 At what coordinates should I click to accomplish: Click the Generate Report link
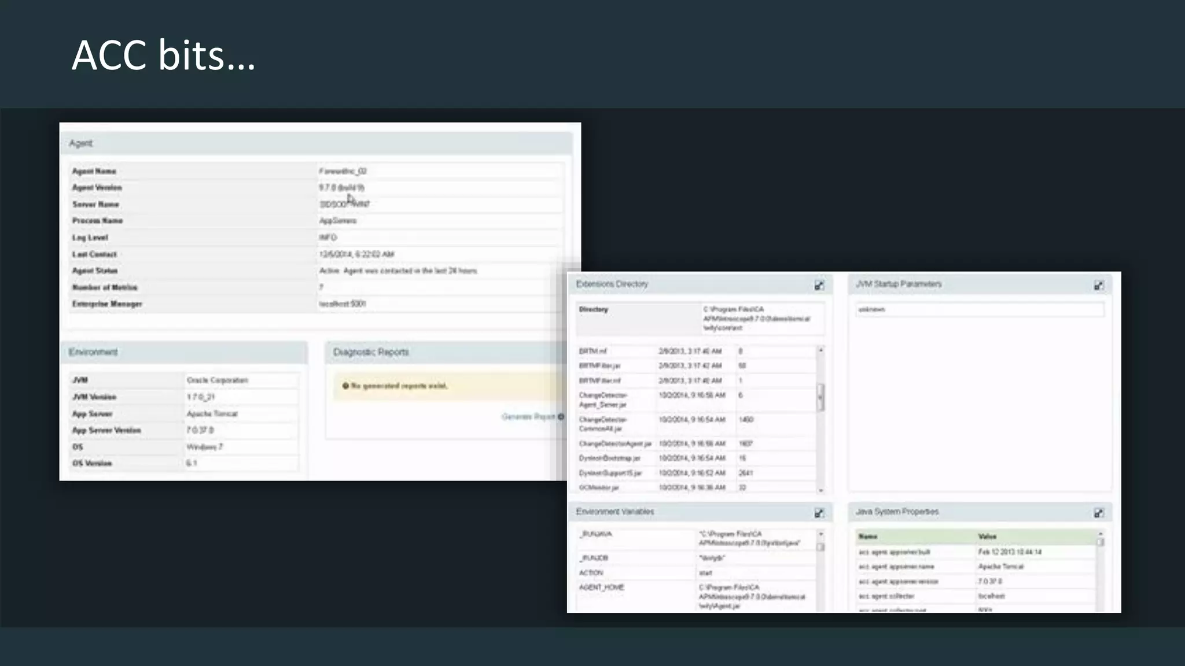(528, 416)
